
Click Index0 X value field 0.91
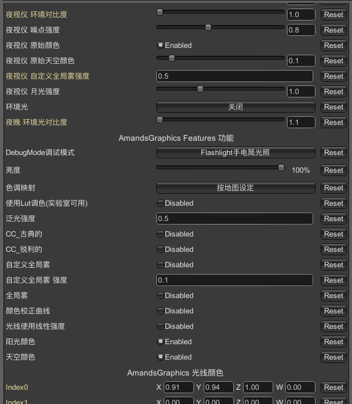point(179,387)
